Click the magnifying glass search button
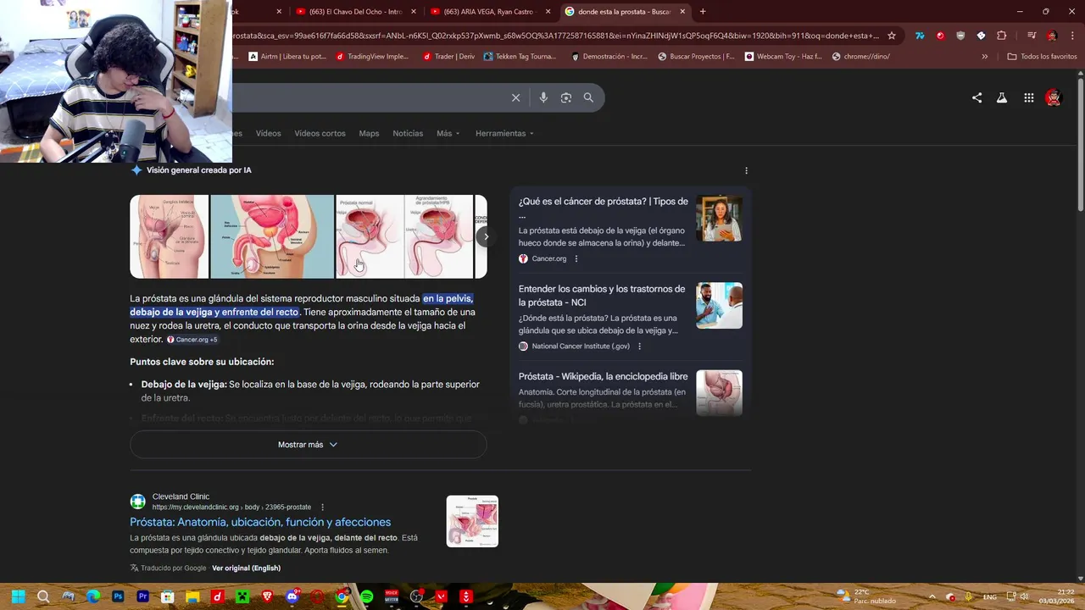Screen dimensions: 1085x610 pyautogui.click(x=588, y=97)
